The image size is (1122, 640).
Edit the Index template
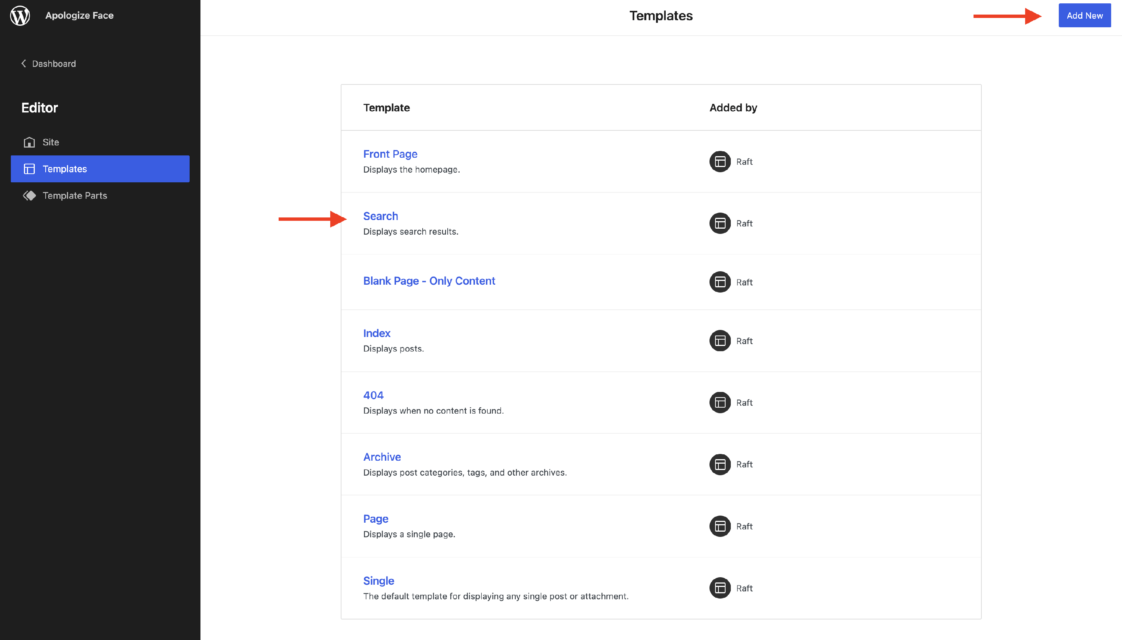(377, 333)
